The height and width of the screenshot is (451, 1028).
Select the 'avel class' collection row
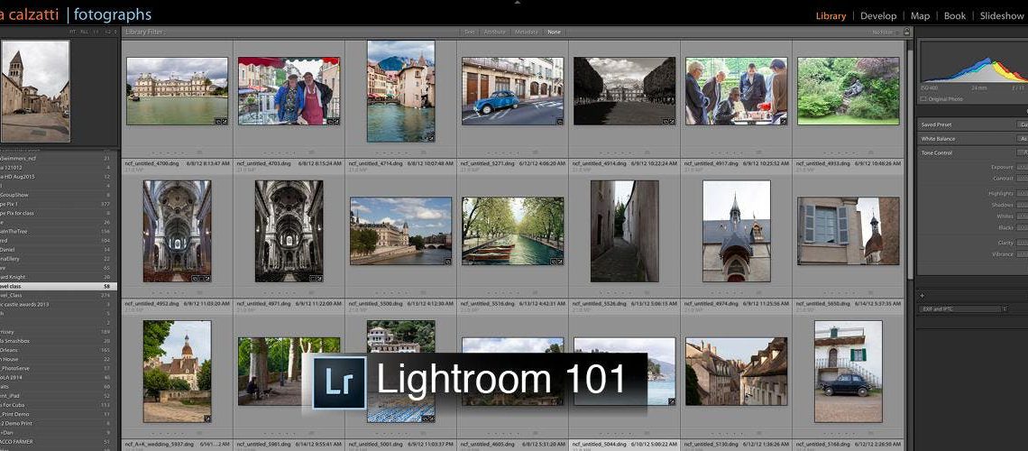point(59,287)
